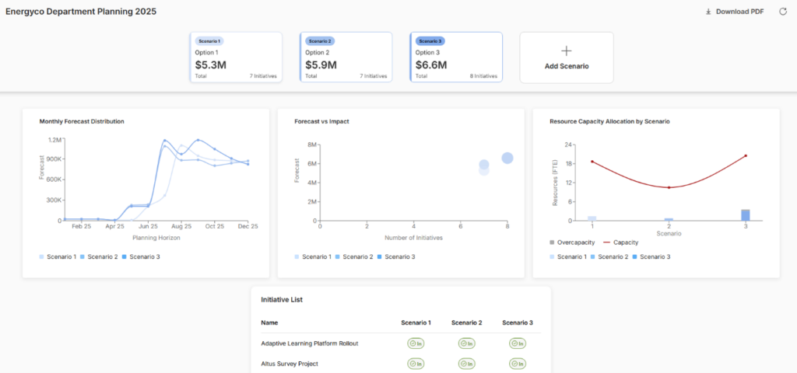Toggle Scenario 3 In status for Adaptive Learning Platform Rollout

[x=518, y=343]
